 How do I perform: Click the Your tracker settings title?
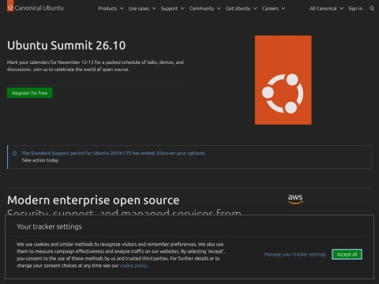(49, 226)
